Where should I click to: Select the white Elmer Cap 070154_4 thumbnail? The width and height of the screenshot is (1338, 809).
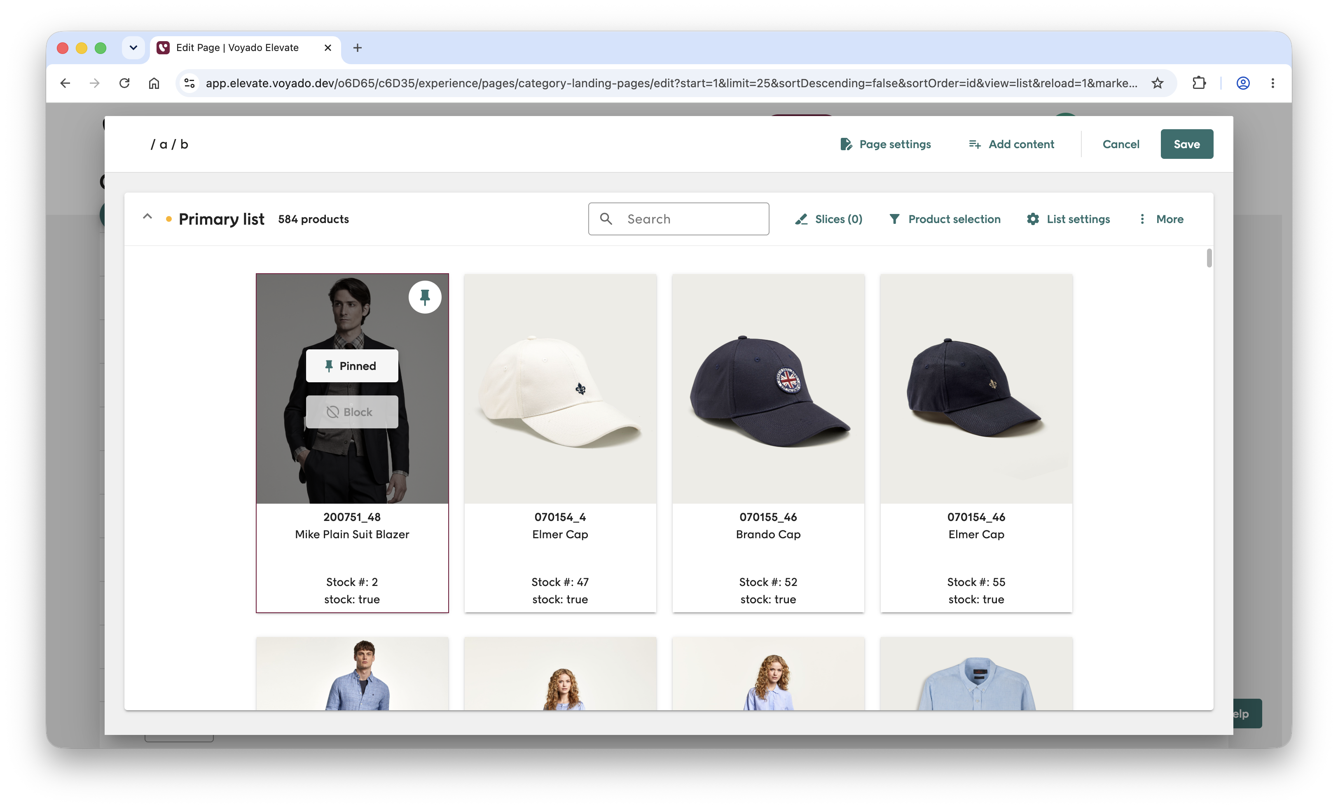coord(560,388)
